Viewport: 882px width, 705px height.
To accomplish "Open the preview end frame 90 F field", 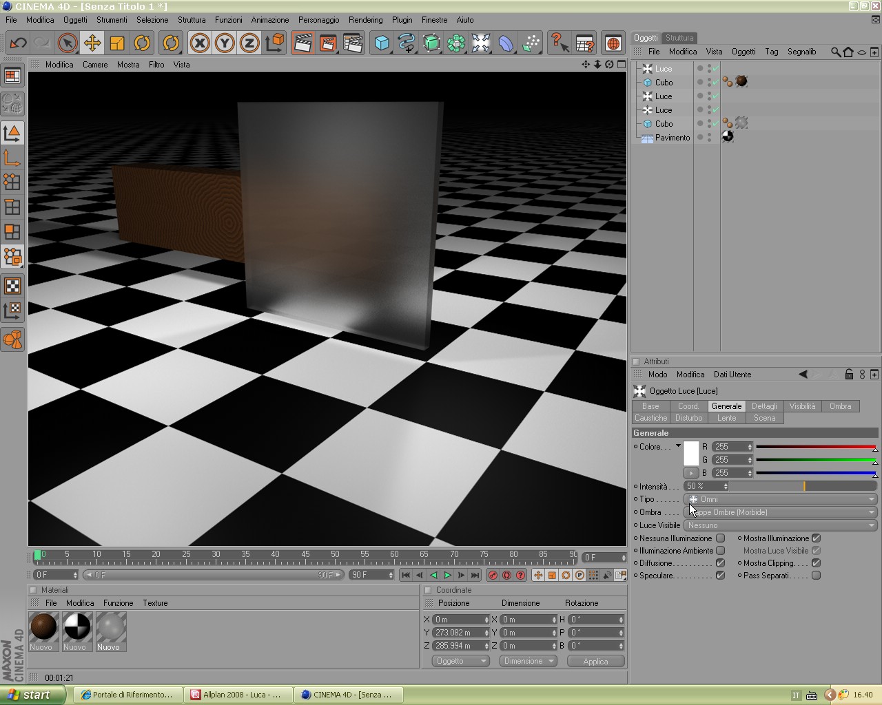I will [x=371, y=575].
